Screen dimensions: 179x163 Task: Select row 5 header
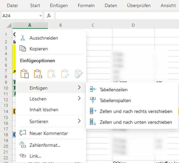pos(6,59)
